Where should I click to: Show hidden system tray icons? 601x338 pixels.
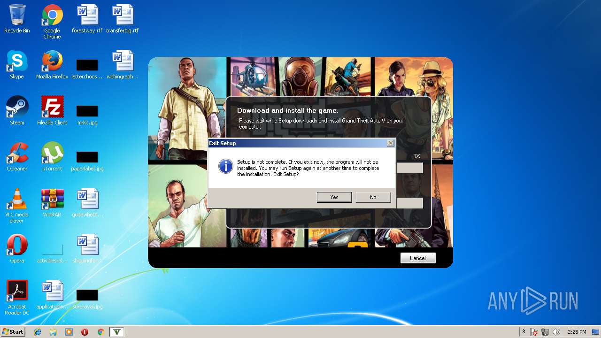[524, 332]
